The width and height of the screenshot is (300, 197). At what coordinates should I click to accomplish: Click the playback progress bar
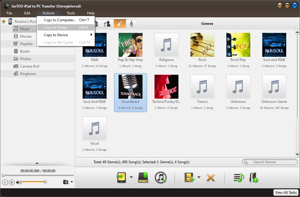click(38, 175)
